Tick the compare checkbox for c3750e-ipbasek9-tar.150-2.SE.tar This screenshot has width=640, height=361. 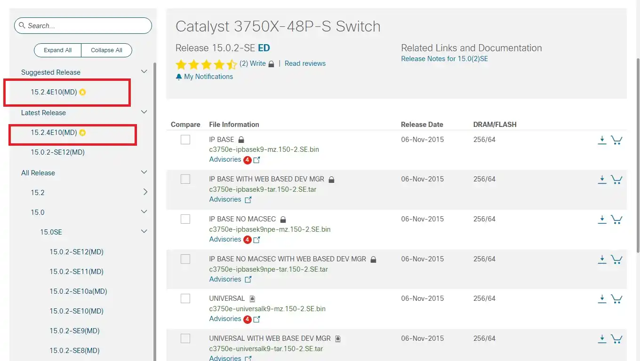[185, 179]
